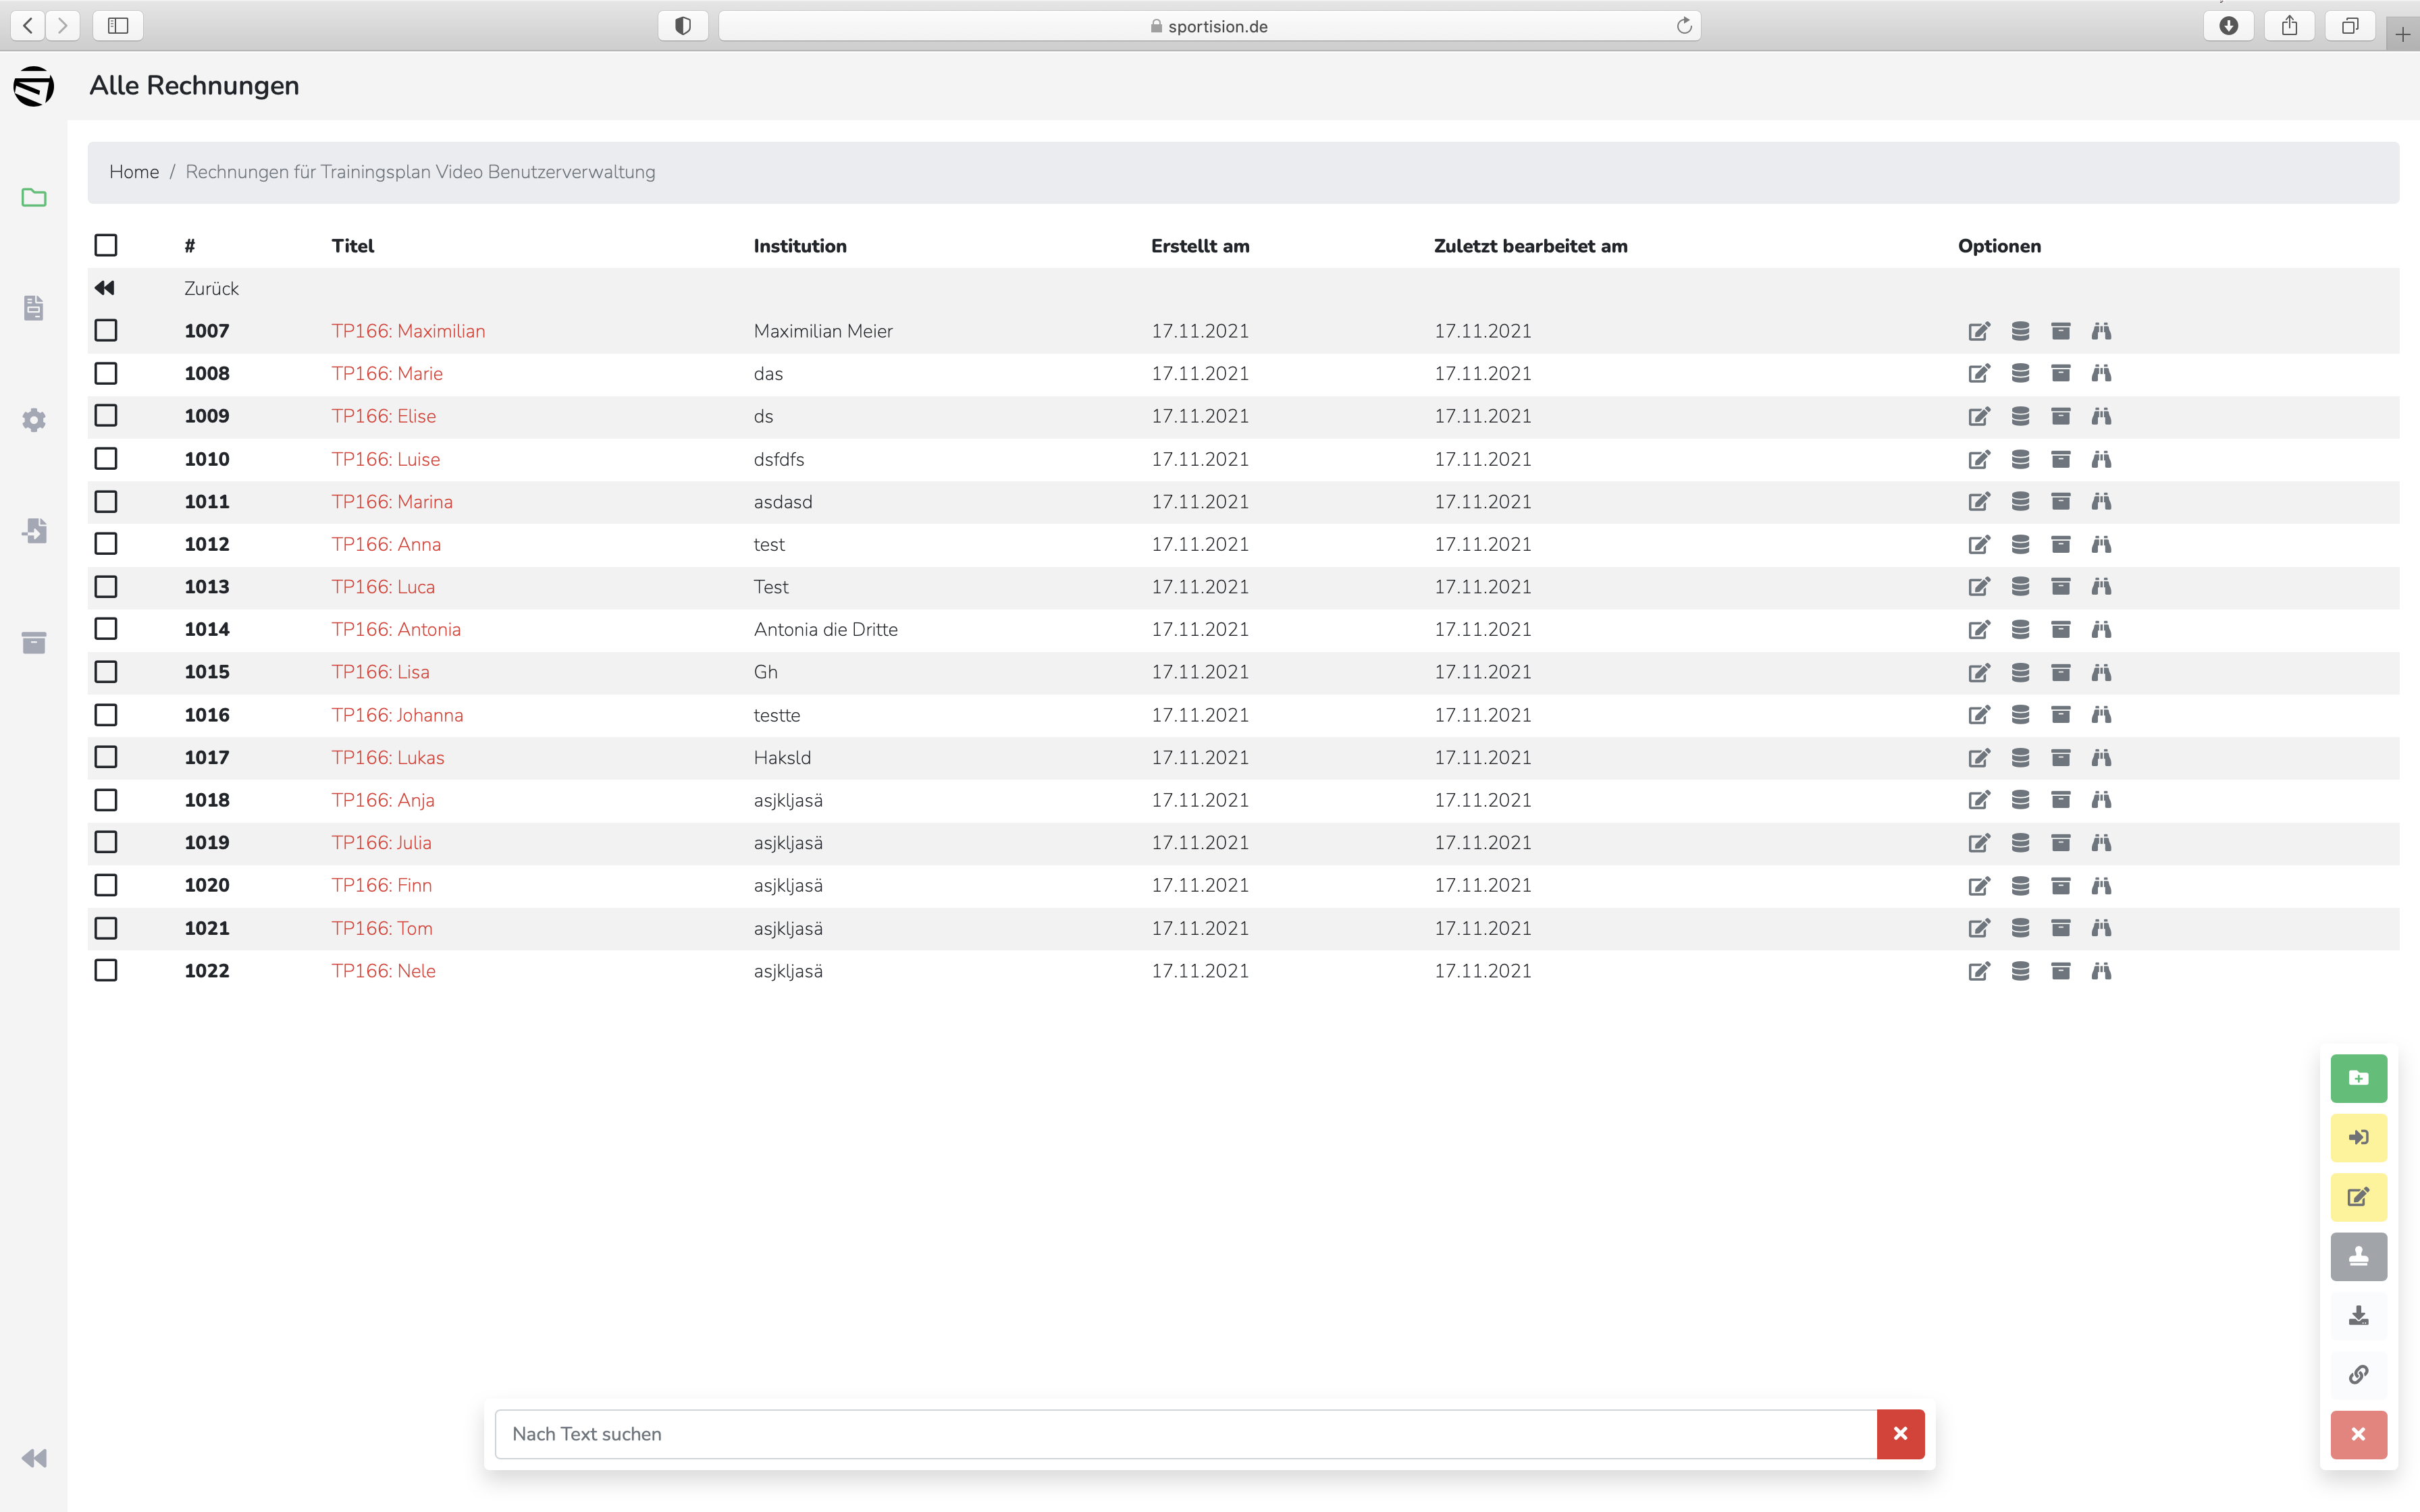Open invoice 'TP166: Antonia'
This screenshot has height=1512, width=2420.
[396, 630]
